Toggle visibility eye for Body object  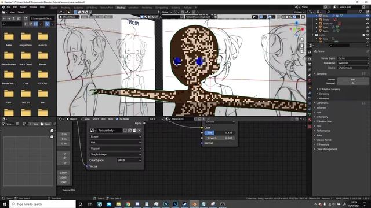coord(368,16)
